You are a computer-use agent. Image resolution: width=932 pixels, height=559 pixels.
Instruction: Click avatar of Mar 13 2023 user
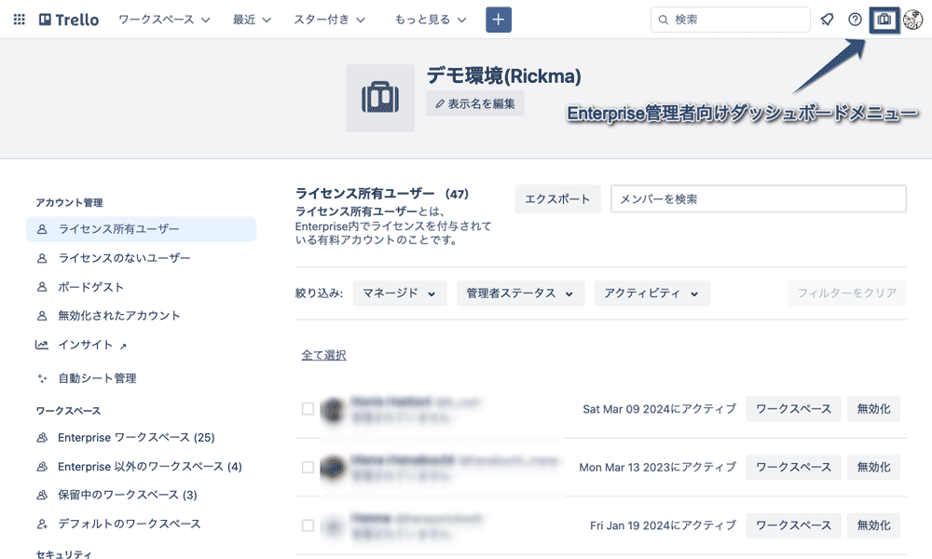[333, 468]
